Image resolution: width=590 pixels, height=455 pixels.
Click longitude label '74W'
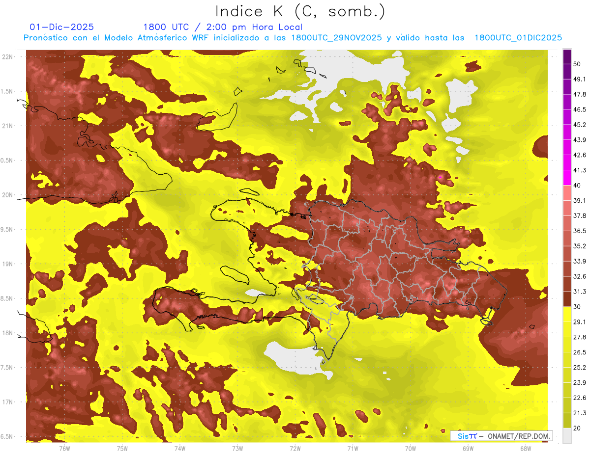(180, 448)
